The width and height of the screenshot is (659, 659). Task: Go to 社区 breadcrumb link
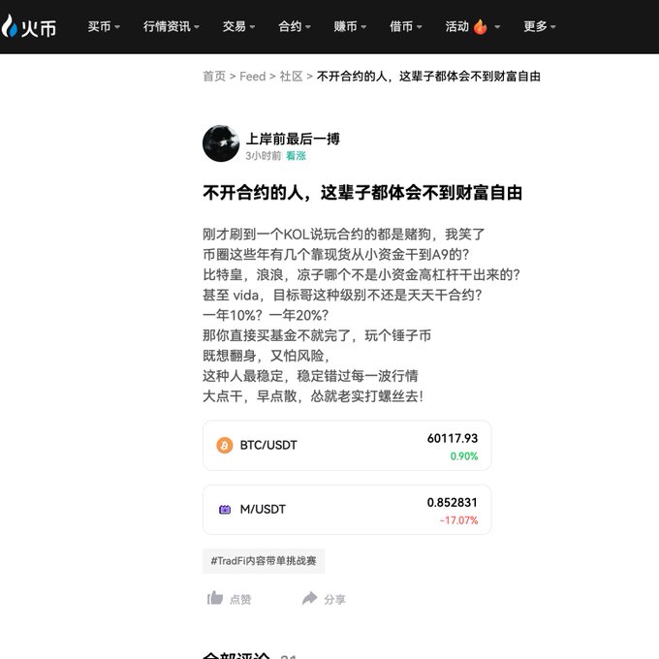(292, 77)
